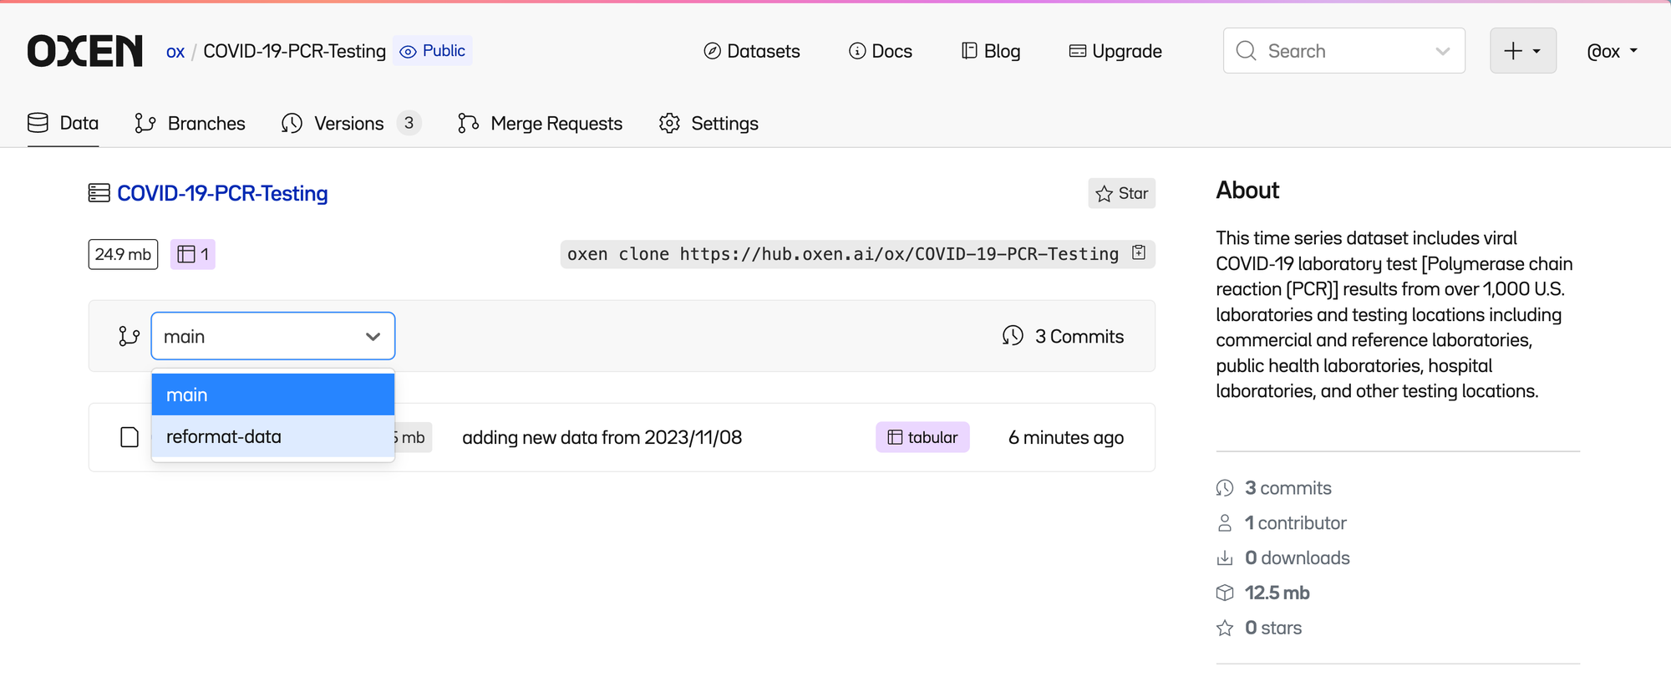This screenshot has width=1671, height=682.
Task: Choose the reformat-data branch option
Action: [x=273, y=436]
